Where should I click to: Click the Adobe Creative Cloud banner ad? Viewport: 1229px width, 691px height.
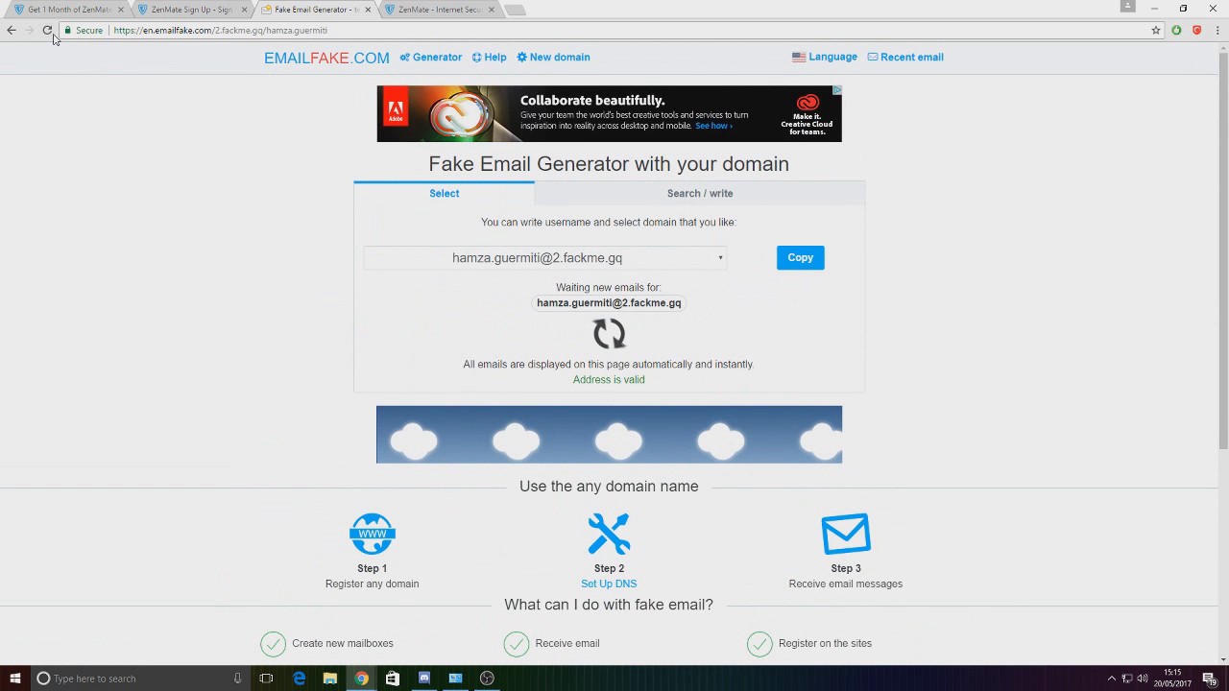point(609,114)
